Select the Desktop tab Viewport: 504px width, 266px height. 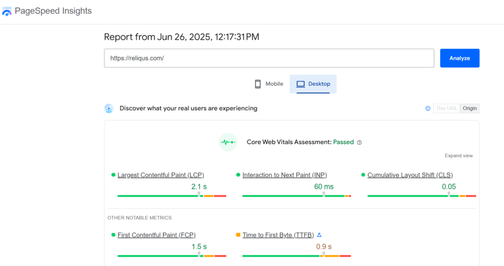click(313, 84)
